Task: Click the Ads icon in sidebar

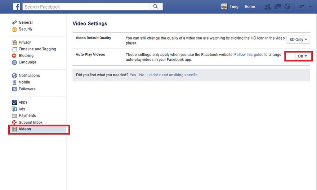Action: click(x=14, y=109)
